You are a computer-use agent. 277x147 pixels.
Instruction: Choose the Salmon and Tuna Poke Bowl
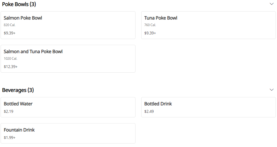coord(33,52)
